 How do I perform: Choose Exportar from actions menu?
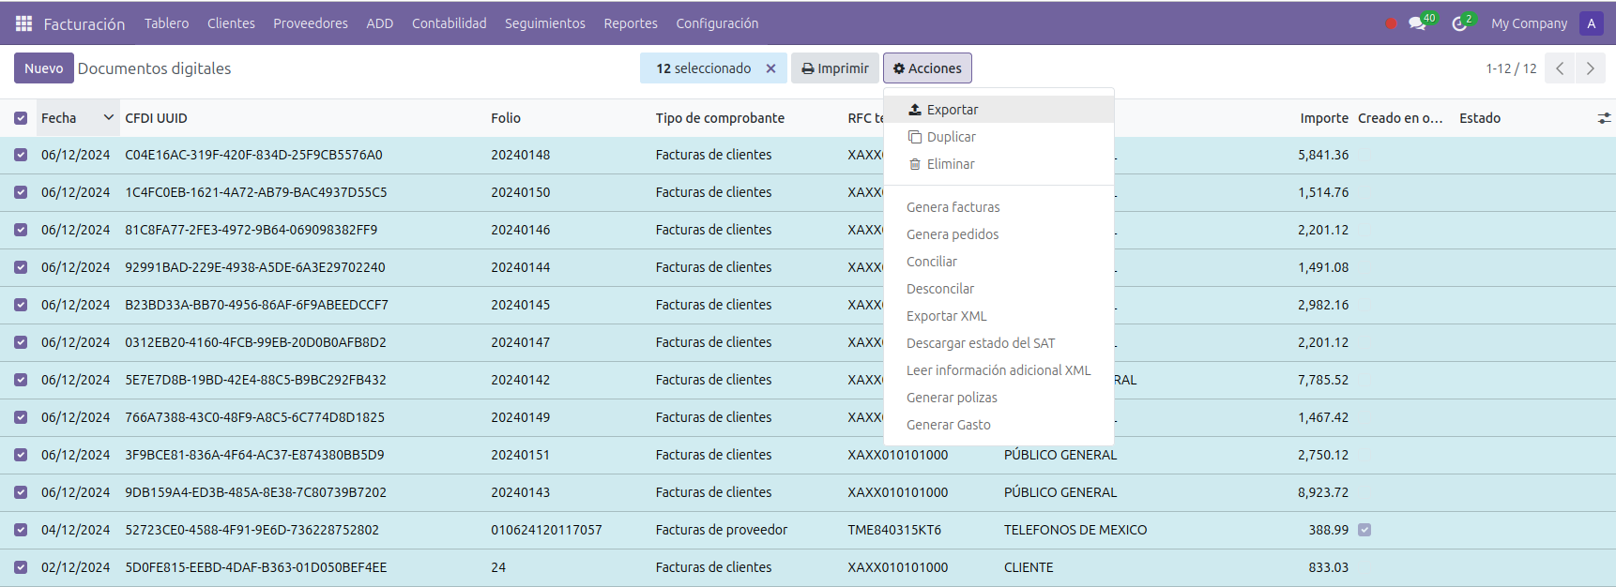[952, 110]
